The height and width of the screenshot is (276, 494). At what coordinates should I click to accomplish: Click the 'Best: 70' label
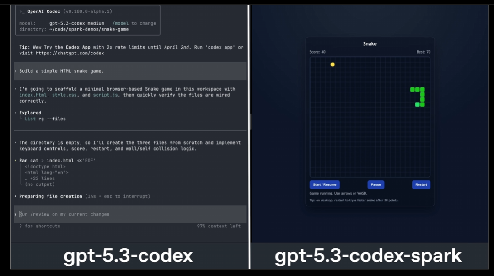pos(423,52)
